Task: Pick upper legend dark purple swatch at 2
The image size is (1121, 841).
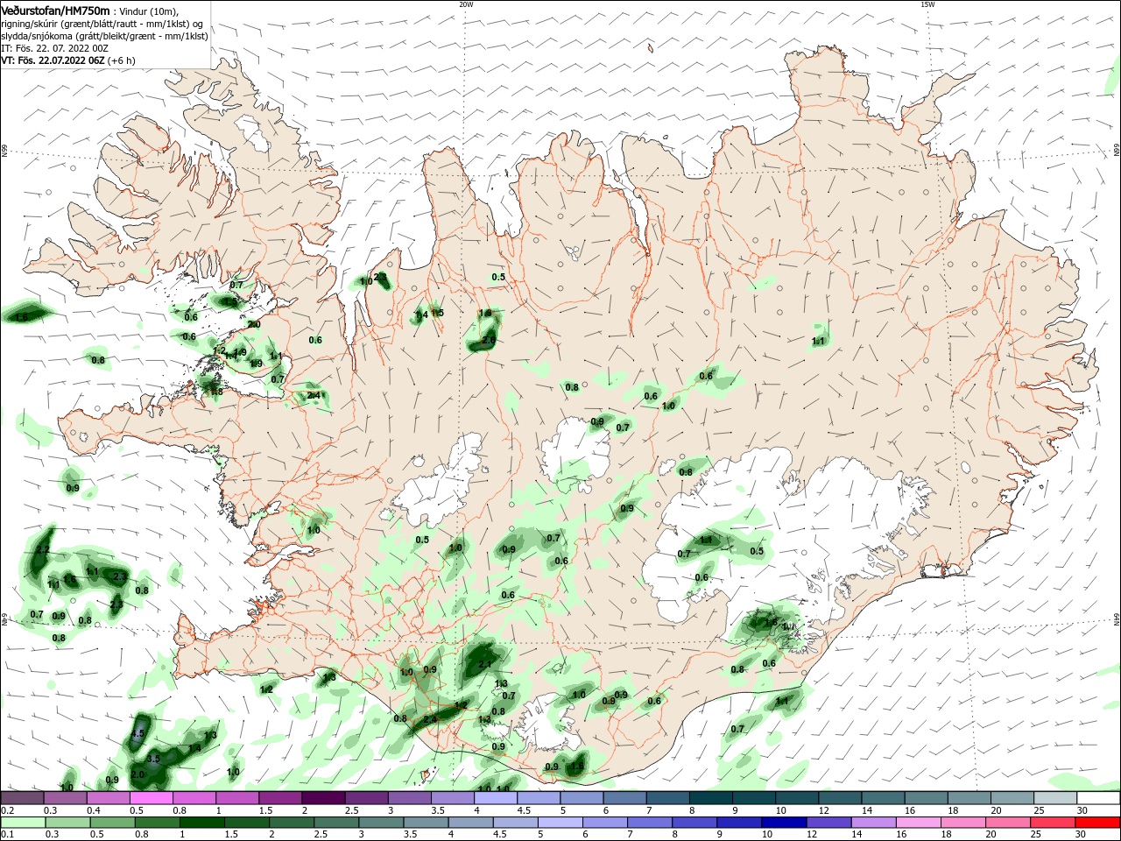Action: coord(322,797)
